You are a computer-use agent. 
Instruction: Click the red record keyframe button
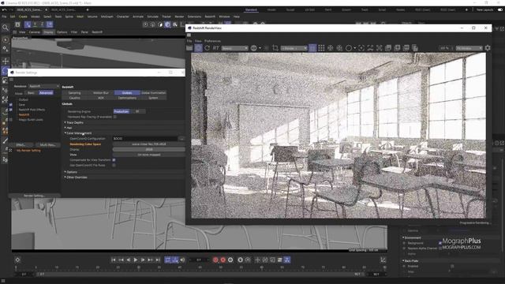pos(215,260)
